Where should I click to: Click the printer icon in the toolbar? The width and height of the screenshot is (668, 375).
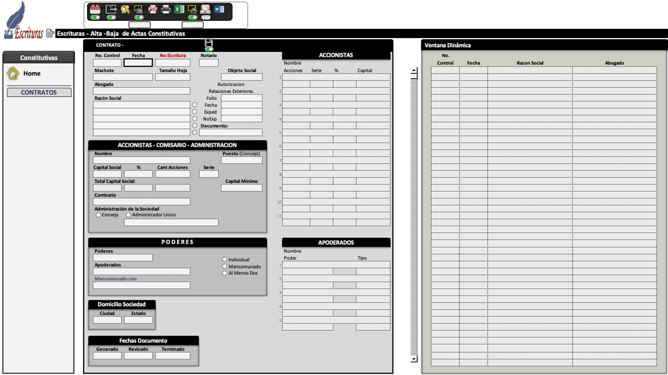coord(166,9)
